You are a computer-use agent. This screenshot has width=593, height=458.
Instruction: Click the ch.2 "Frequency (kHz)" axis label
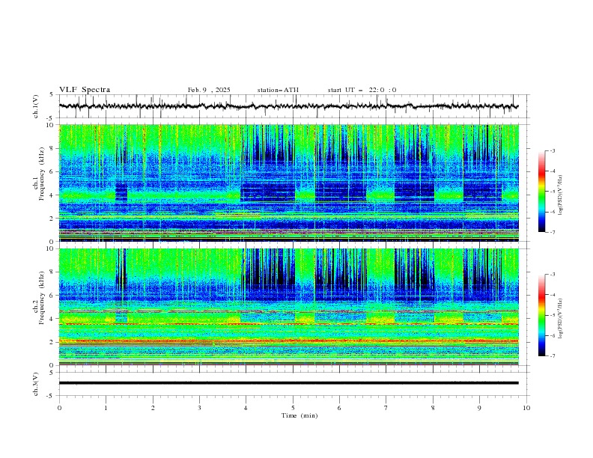pyautogui.click(x=42, y=298)
